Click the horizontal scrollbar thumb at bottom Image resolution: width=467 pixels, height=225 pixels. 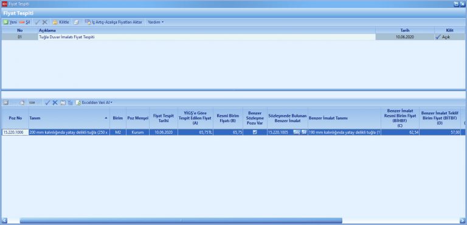181,221
